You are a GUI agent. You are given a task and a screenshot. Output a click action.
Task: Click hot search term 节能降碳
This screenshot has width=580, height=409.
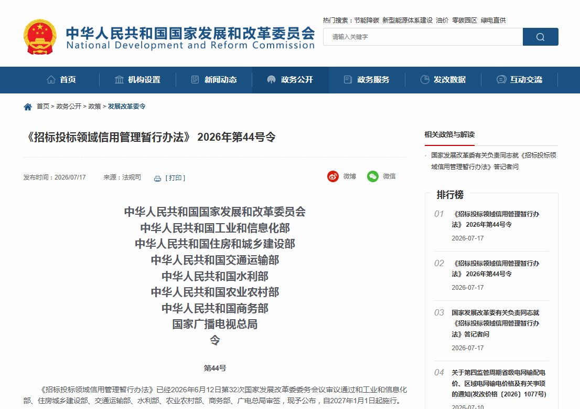367,20
